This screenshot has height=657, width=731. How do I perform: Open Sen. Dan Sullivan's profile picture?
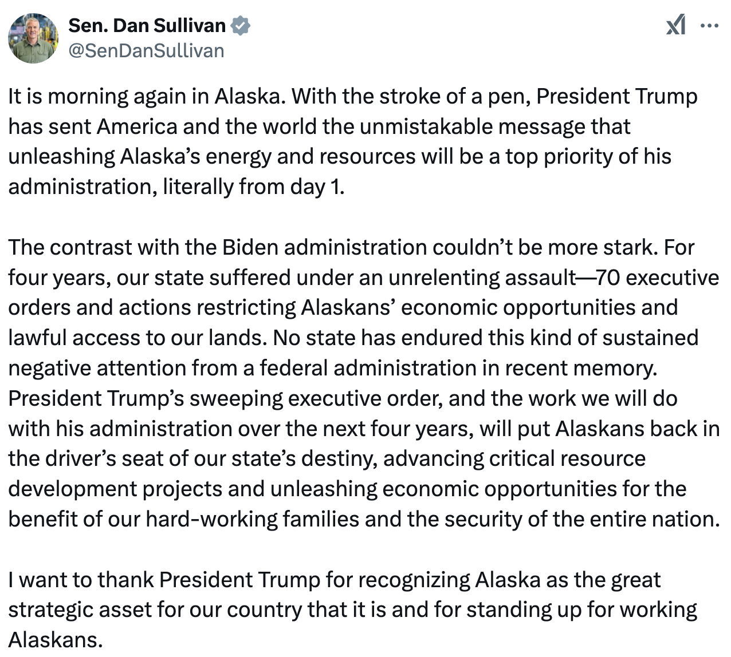[33, 38]
